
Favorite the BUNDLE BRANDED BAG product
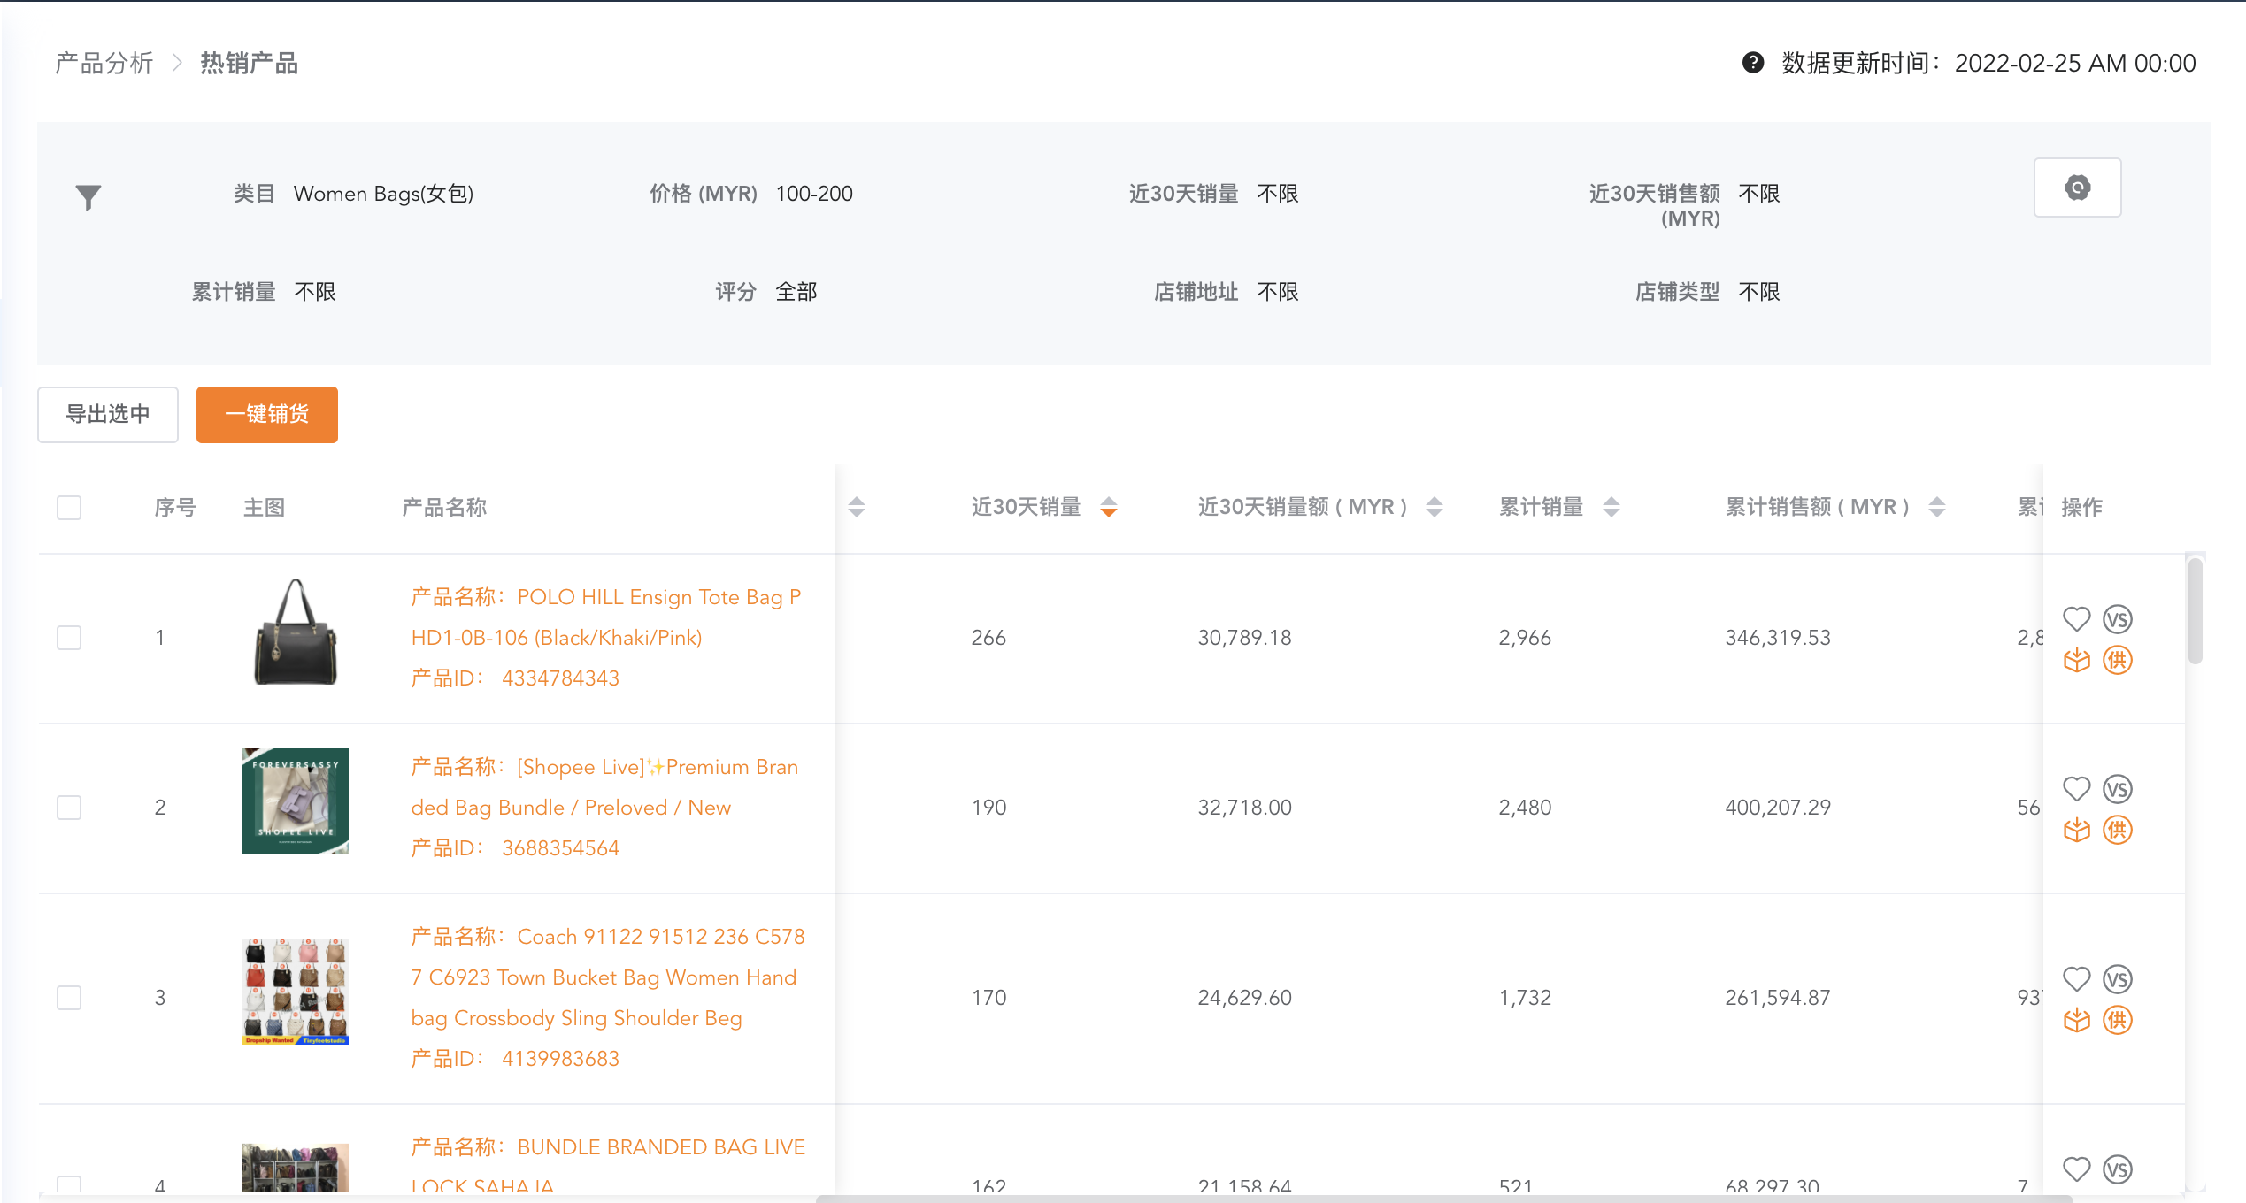[x=2076, y=1169]
